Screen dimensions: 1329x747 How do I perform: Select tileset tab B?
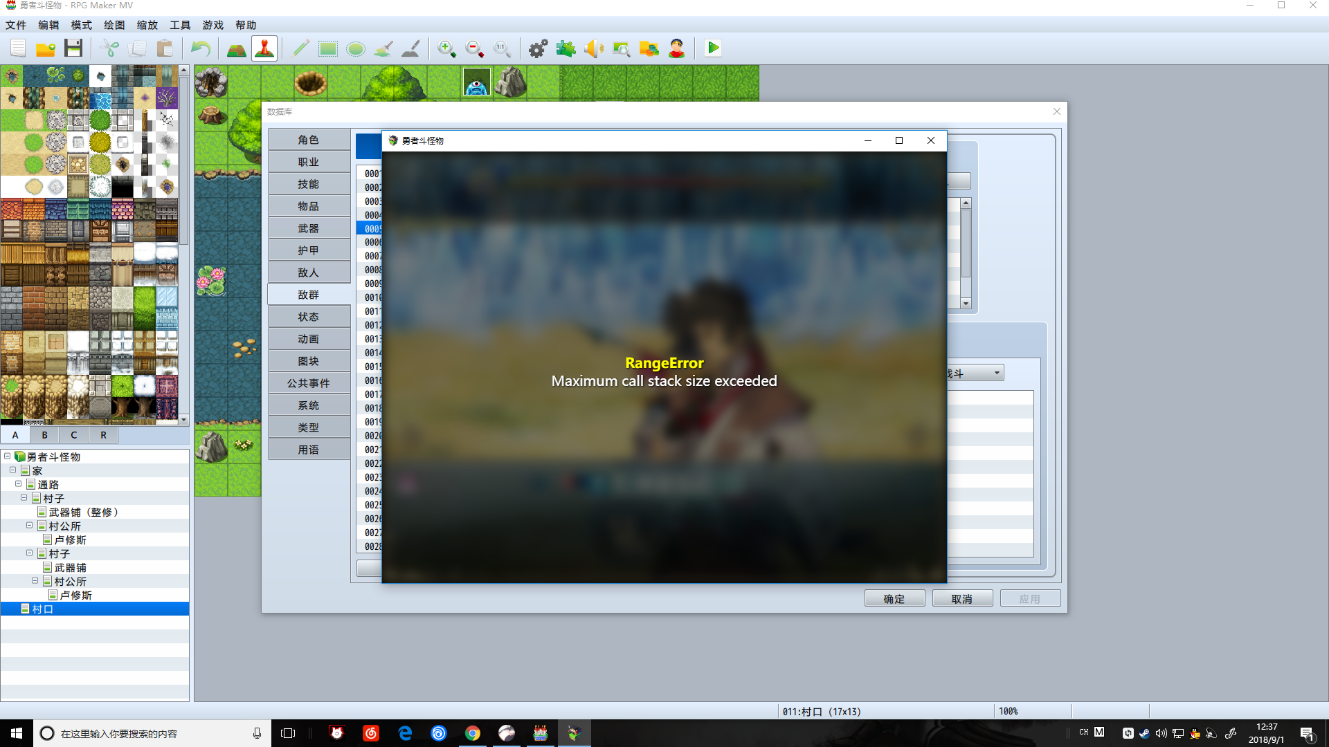45,435
